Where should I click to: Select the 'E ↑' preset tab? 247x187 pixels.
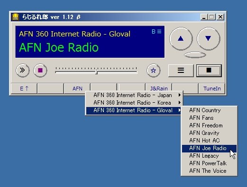click(x=24, y=89)
